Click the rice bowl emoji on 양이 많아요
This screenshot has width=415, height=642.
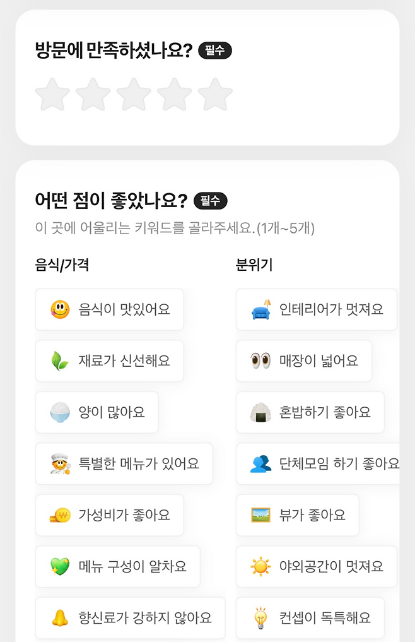[61, 412]
